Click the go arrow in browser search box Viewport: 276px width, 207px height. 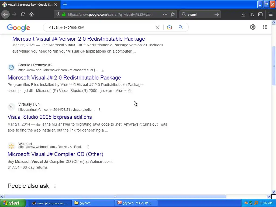coord(217,15)
